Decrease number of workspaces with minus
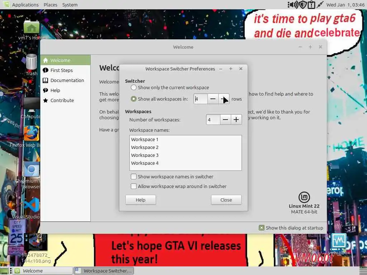 tap(225, 120)
